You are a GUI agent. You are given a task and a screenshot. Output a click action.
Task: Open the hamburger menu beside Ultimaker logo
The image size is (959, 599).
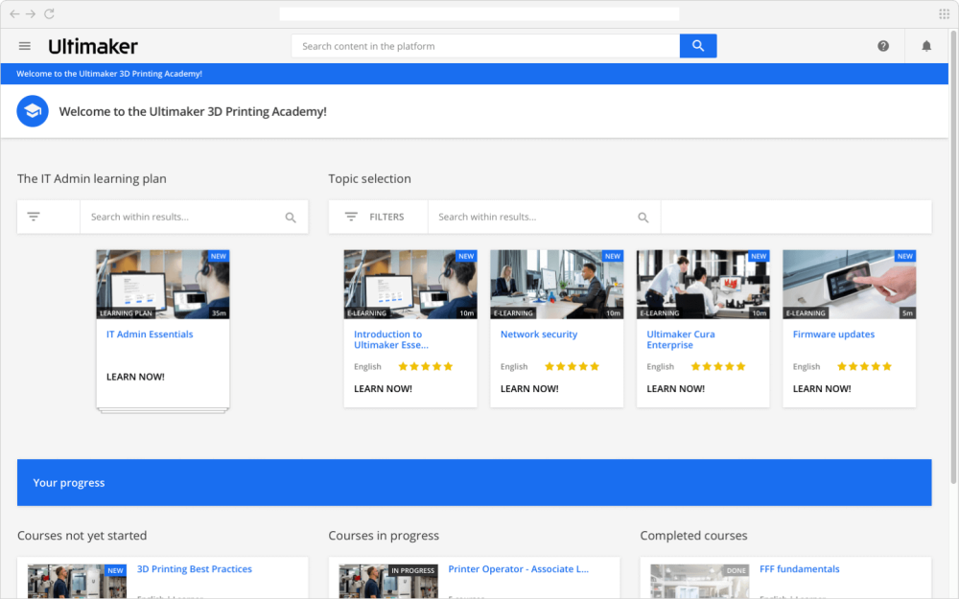pos(25,46)
